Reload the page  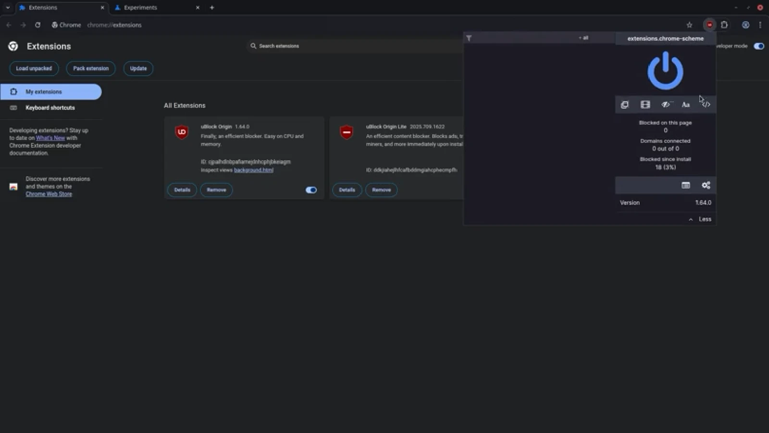point(37,25)
